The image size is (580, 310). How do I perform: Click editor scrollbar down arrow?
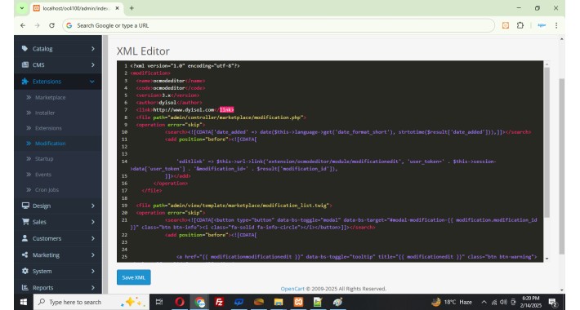tap(547, 259)
